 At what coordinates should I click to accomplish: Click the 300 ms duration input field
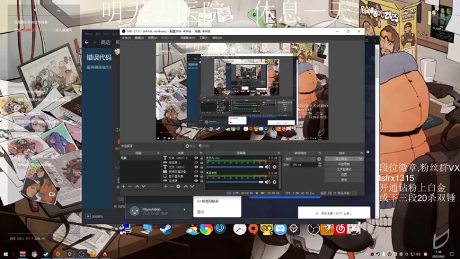304,165
